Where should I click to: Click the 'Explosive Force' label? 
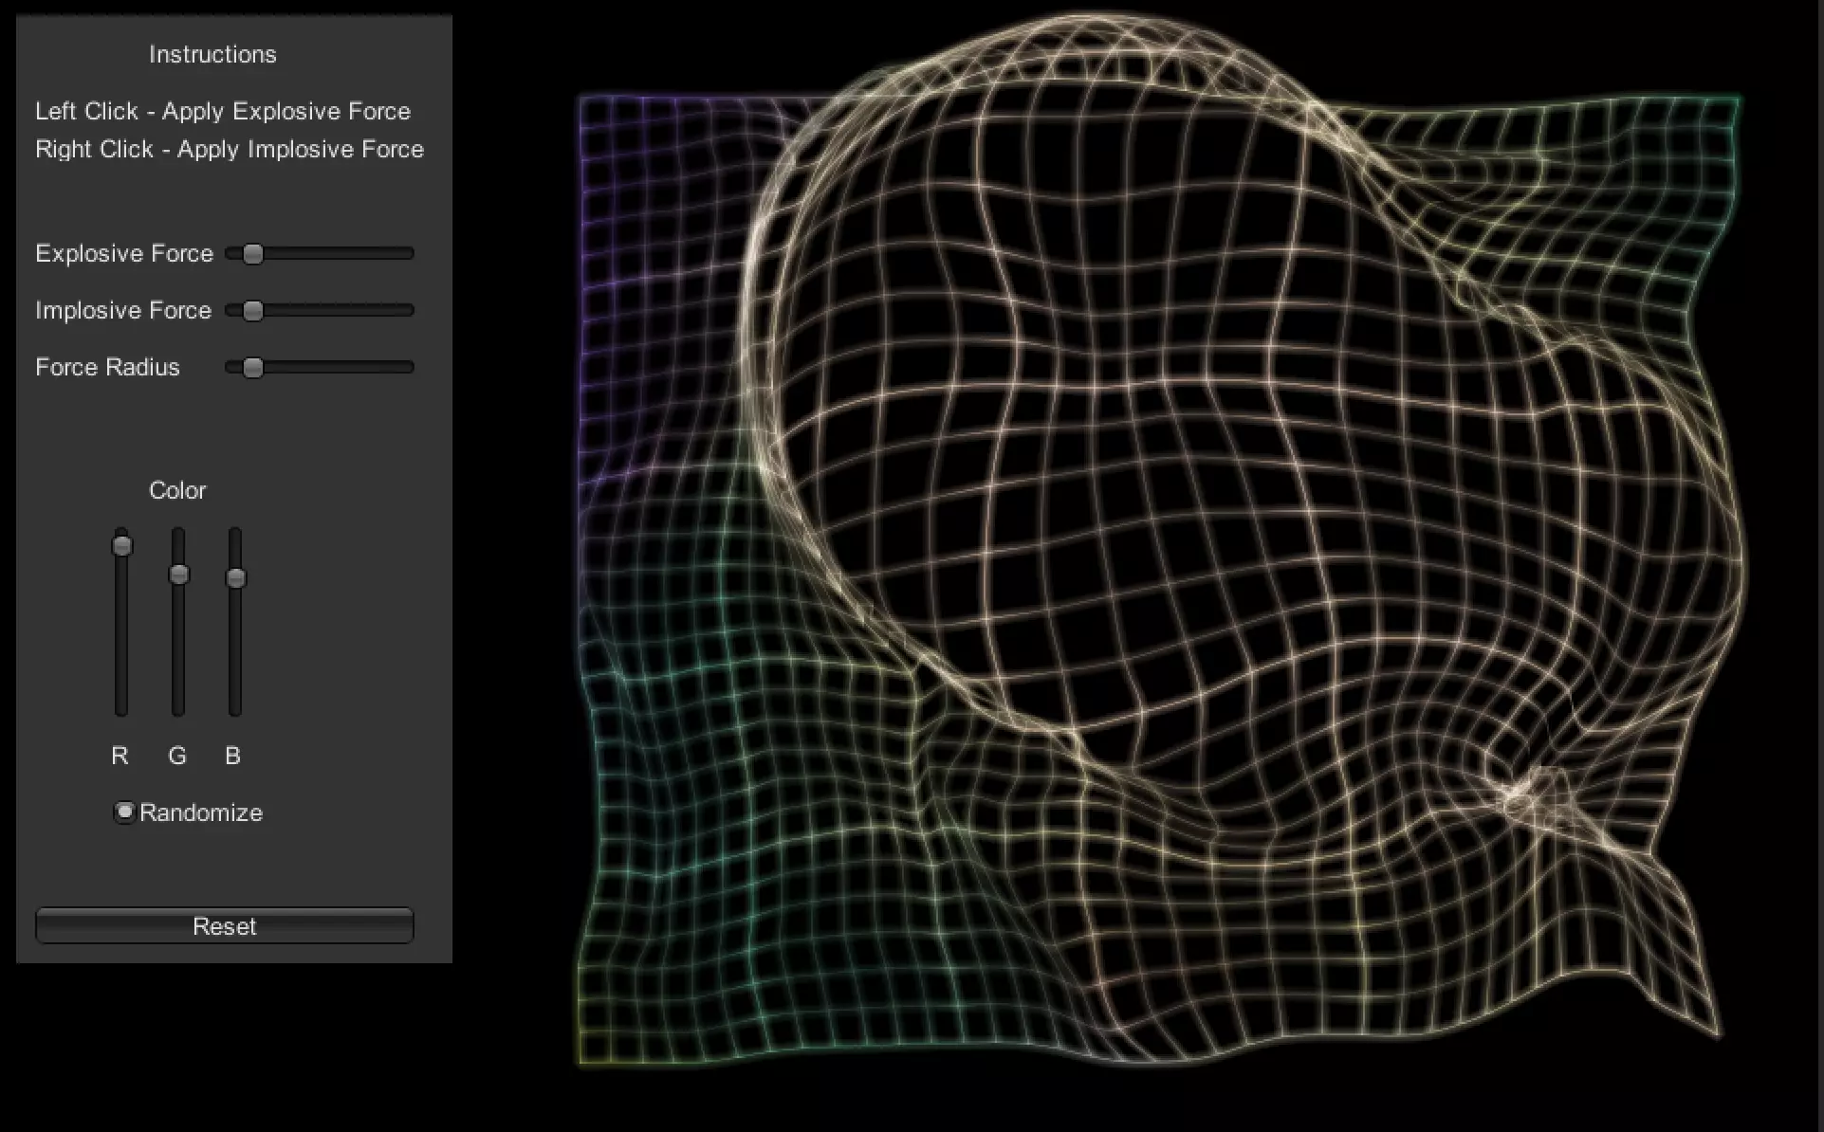click(124, 253)
